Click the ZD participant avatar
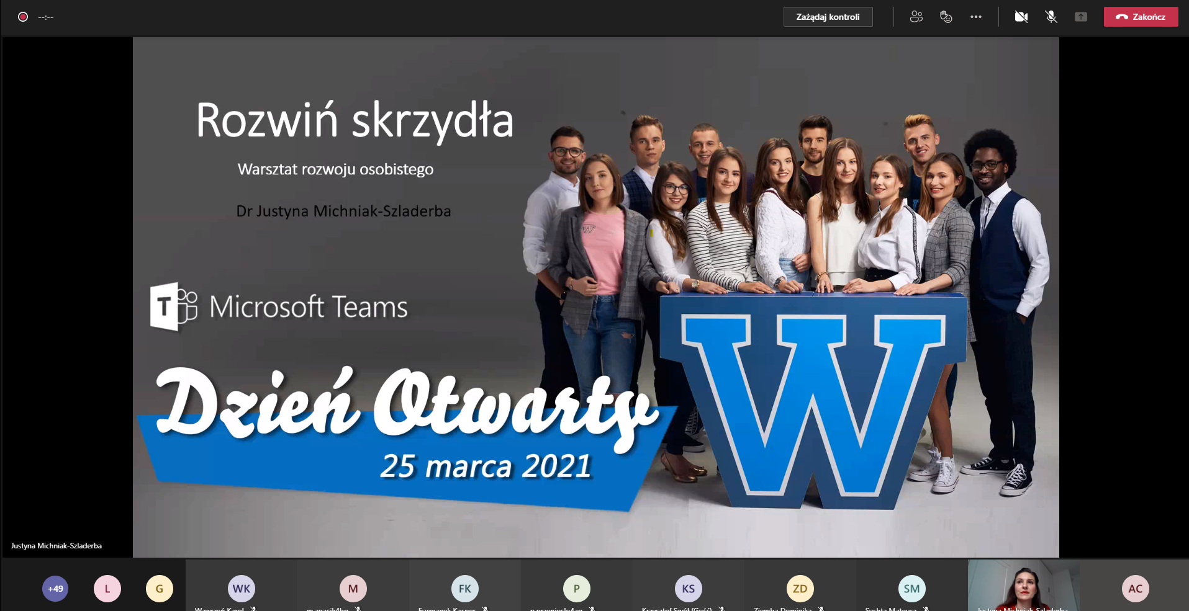The image size is (1189, 611). (x=800, y=589)
